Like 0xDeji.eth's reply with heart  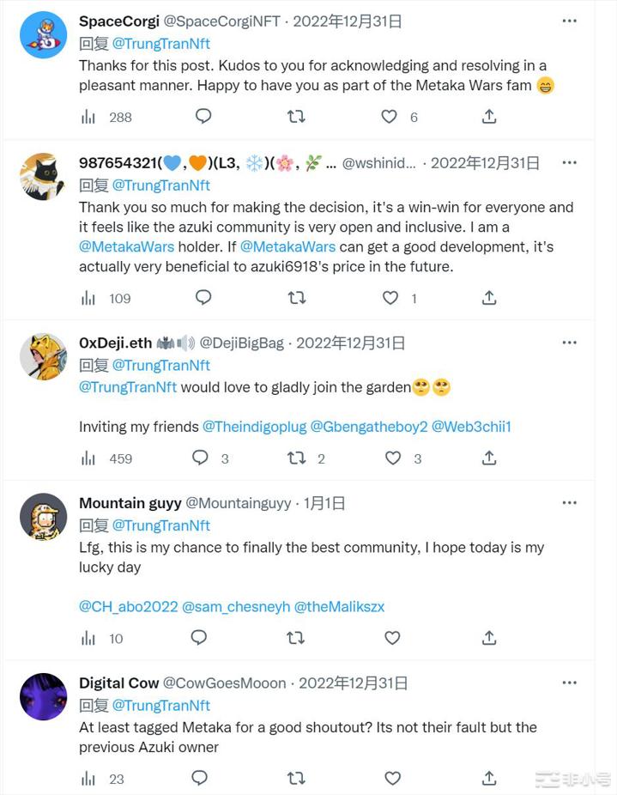pyautogui.click(x=392, y=458)
